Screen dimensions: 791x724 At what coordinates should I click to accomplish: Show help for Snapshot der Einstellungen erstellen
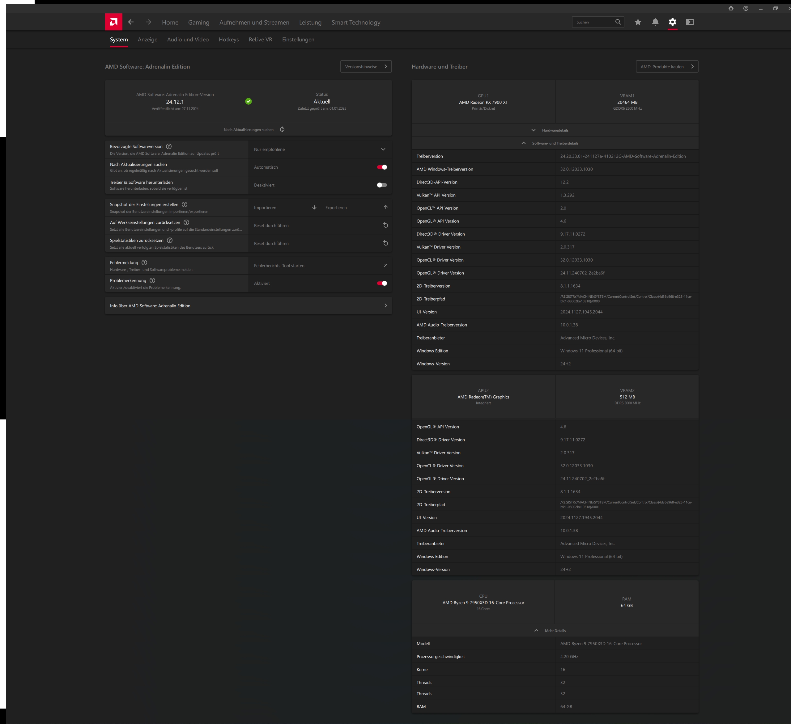[x=185, y=204]
